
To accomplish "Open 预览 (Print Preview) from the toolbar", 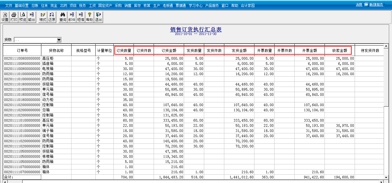I will [x=22, y=17].
